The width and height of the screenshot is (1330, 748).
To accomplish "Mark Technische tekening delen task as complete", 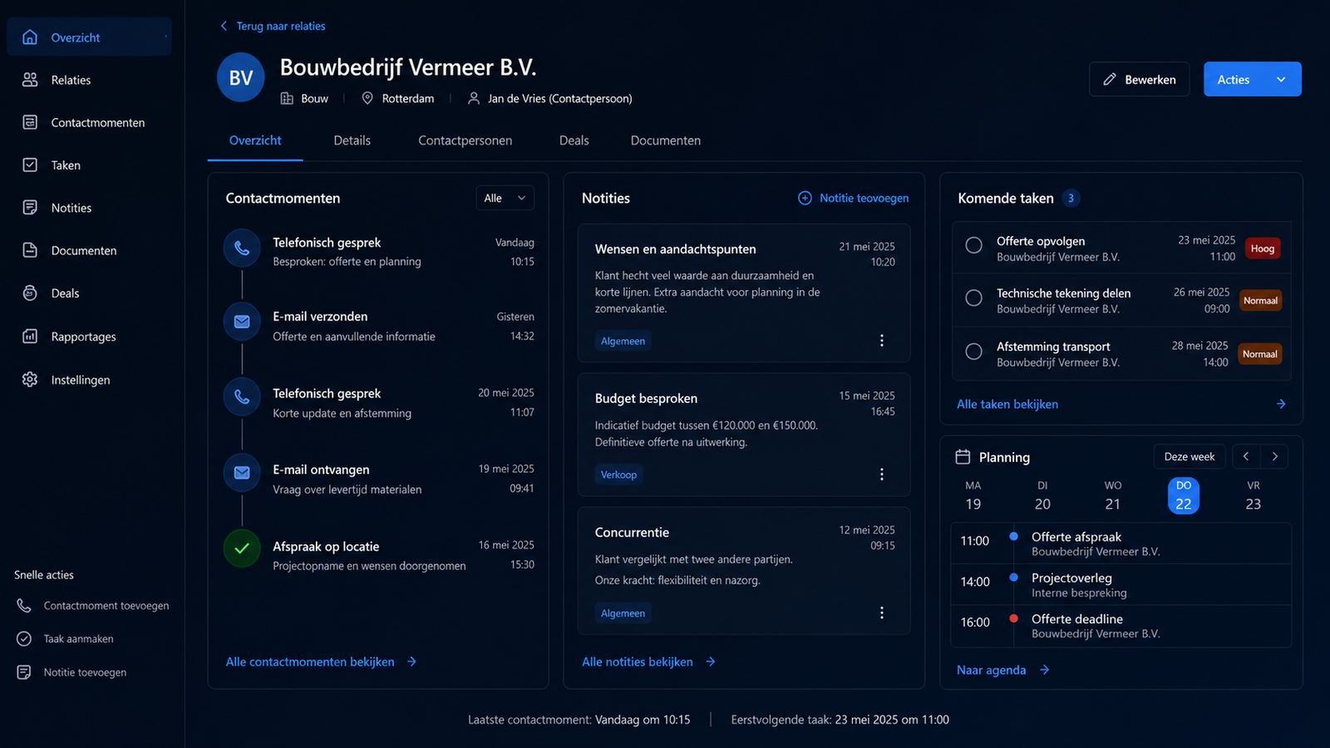I will click(973, 298).
